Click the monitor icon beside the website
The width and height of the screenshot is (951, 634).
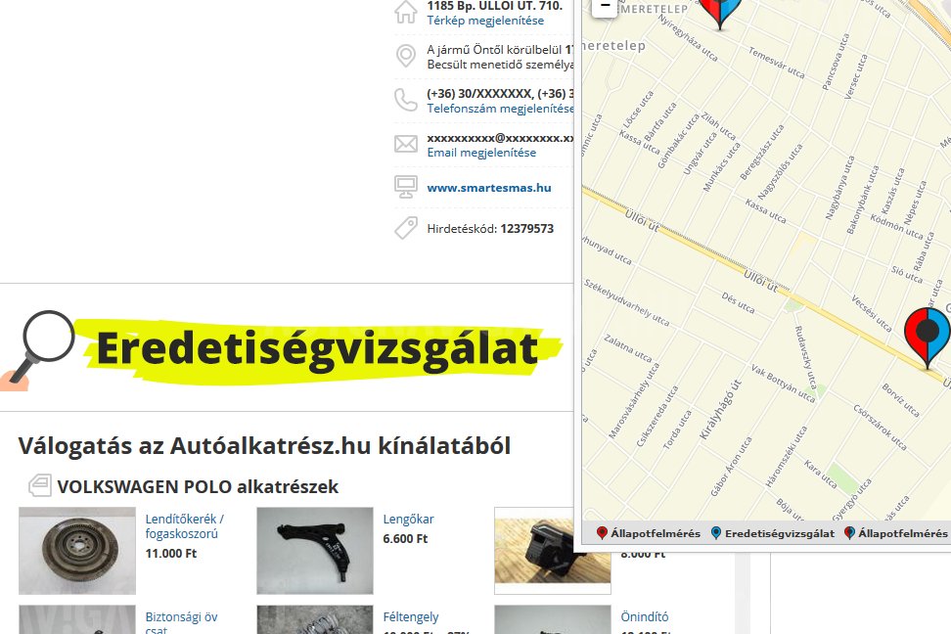tap(405, 186)
